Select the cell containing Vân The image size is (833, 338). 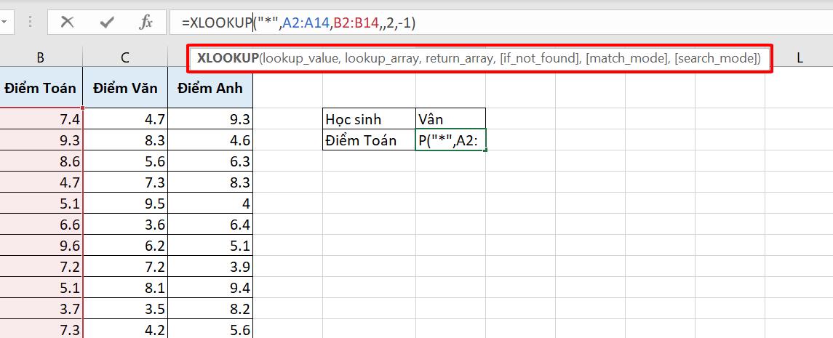click(450, 119)
